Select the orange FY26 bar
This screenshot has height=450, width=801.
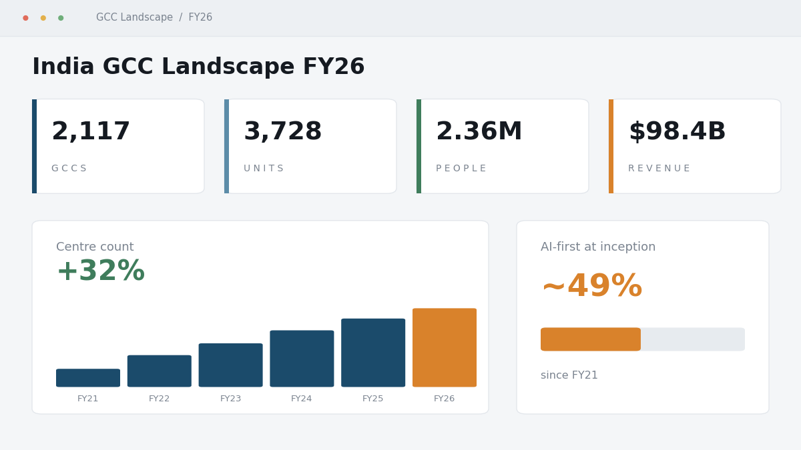pos(445,347)
